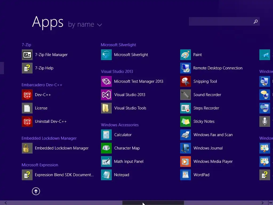Click the "Uninstall Dev-C++" label

pyautogui.click(x=51, y=121)
